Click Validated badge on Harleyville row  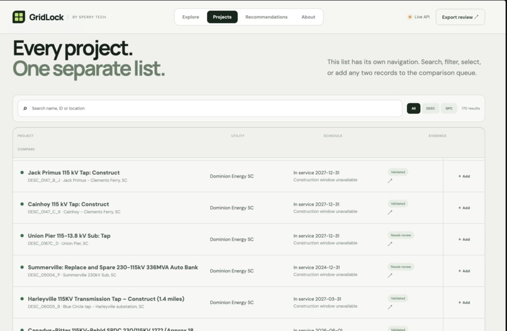point(398,298)
